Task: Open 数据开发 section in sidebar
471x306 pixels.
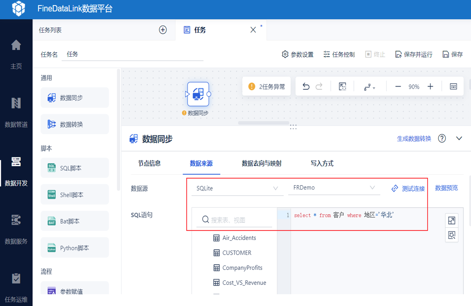Action: (x=16, y=171)
